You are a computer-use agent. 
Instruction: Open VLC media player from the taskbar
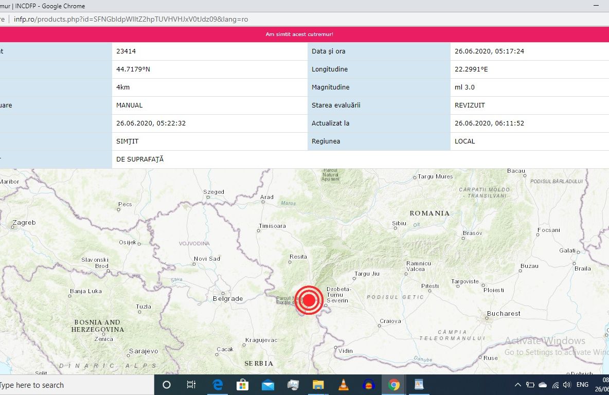click(x=343, y=384)
